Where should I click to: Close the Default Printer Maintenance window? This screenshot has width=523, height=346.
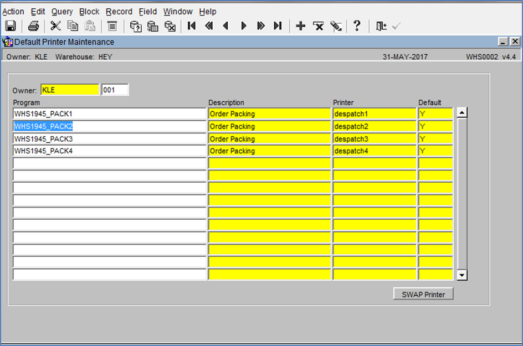515,42
